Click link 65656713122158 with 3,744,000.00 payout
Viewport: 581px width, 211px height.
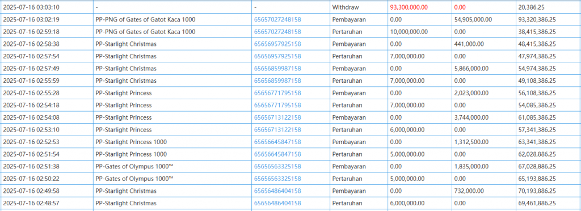[x=277, y=117]
